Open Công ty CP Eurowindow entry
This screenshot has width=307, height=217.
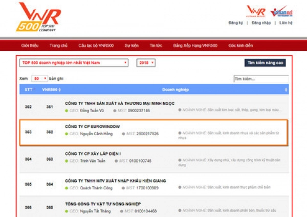pos(92,127)
